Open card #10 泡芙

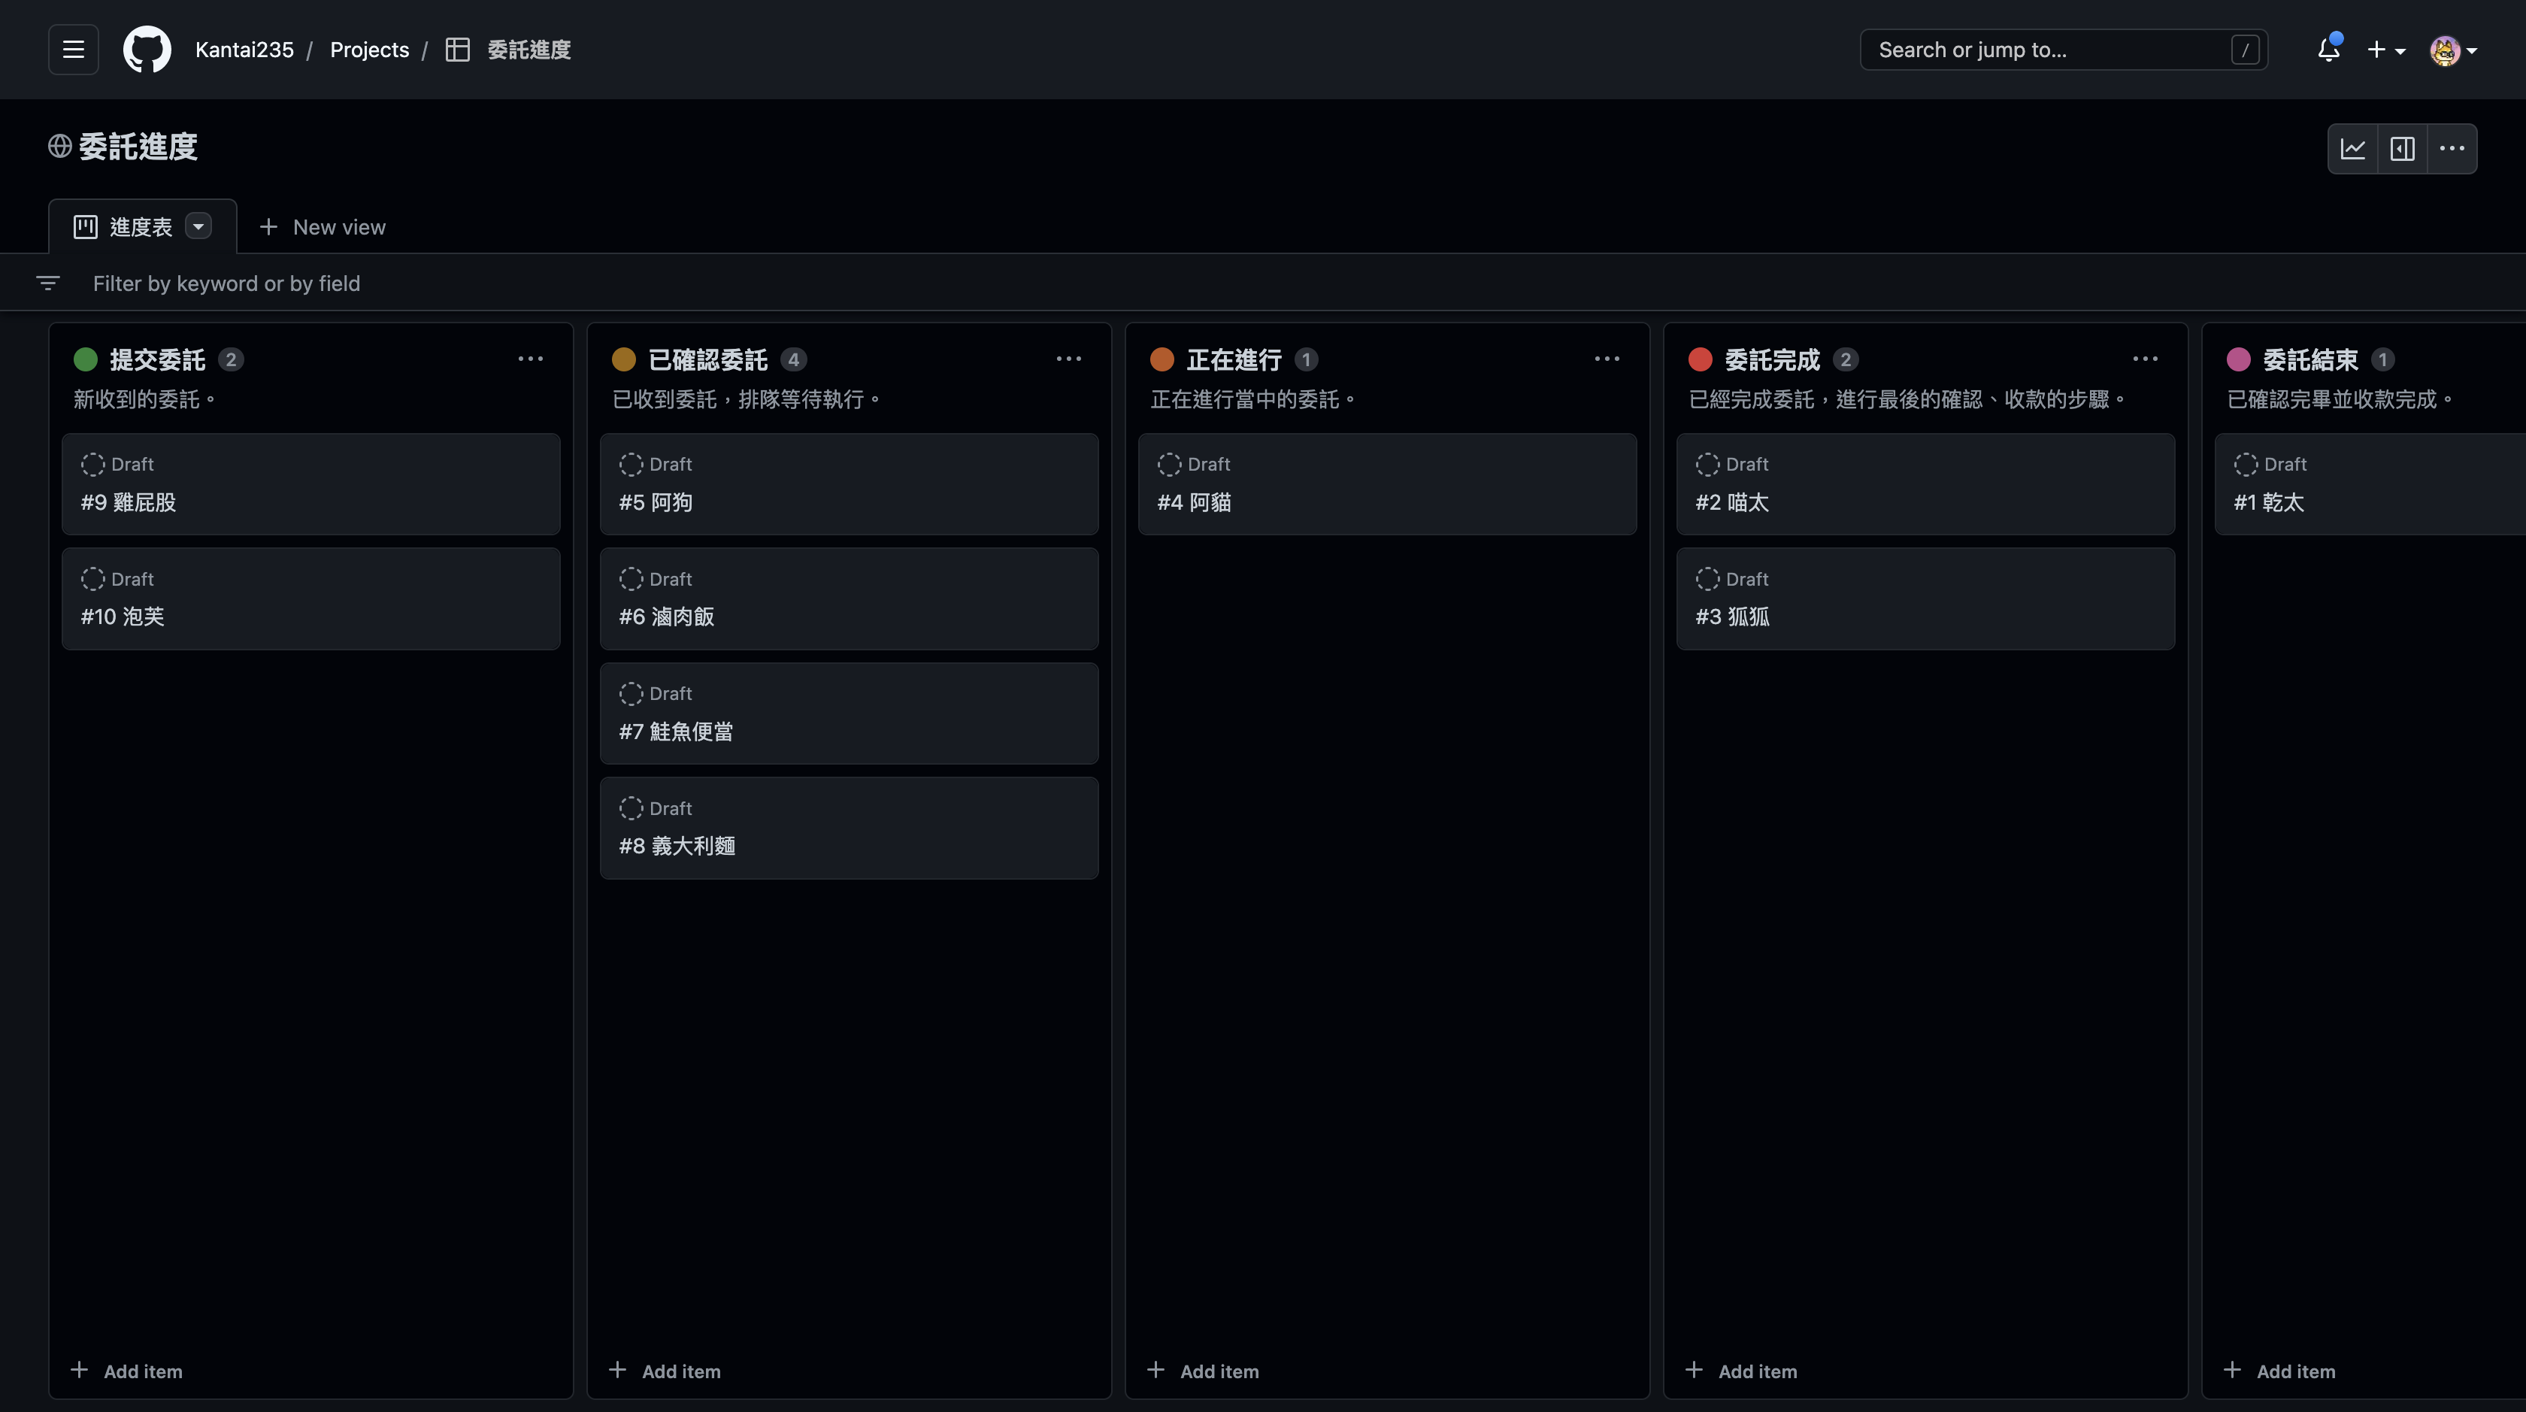[310, 599]
